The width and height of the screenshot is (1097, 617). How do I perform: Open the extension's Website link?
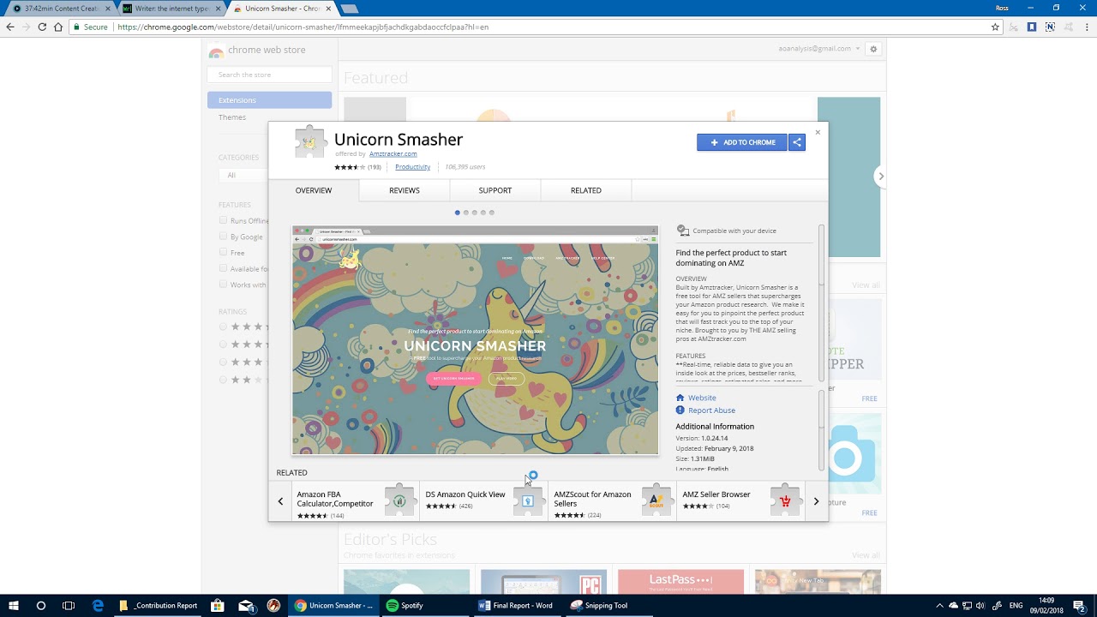702,398
